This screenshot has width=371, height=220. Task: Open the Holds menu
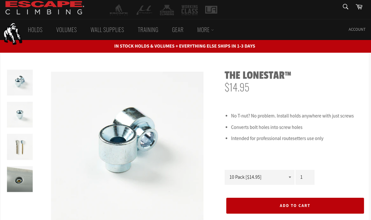point(35,30)
